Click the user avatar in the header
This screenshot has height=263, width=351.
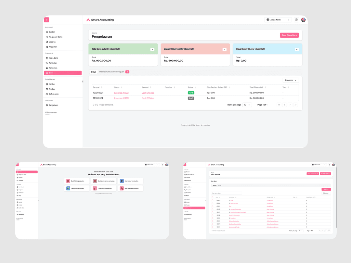[303, 19]
